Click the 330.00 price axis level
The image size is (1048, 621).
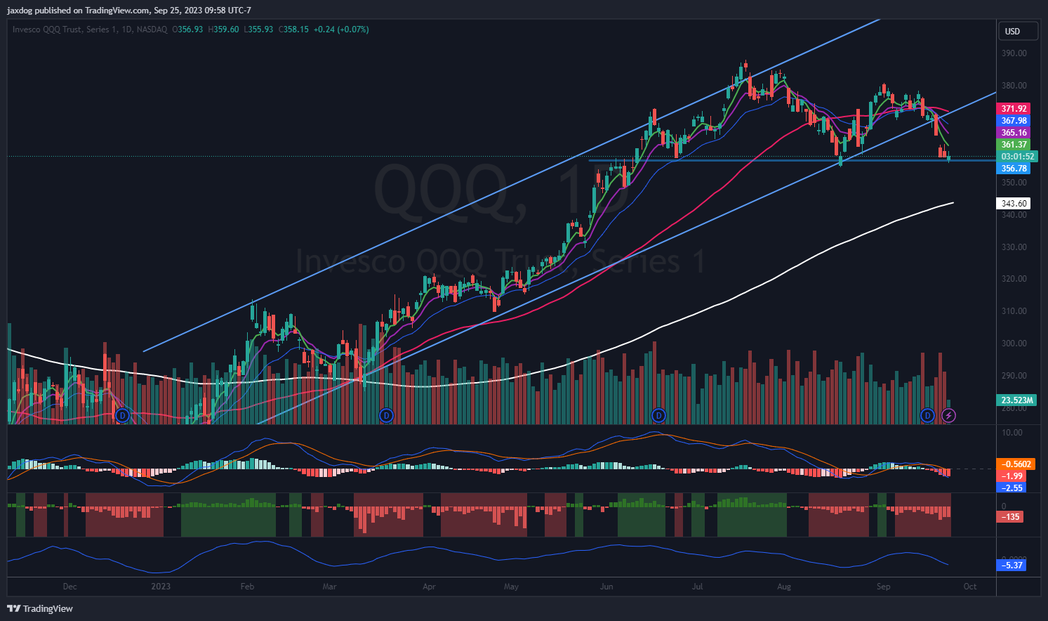point(1014,247)
